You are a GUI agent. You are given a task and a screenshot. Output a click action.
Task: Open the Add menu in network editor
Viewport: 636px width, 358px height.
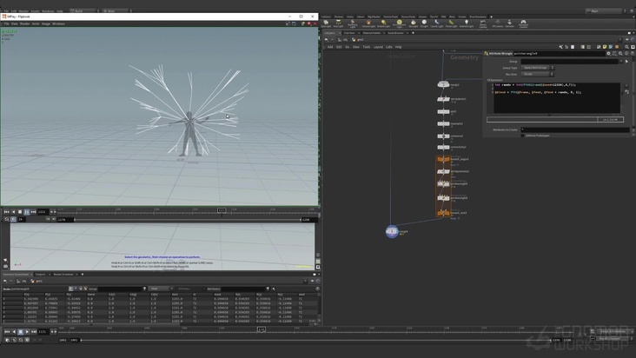330,47
